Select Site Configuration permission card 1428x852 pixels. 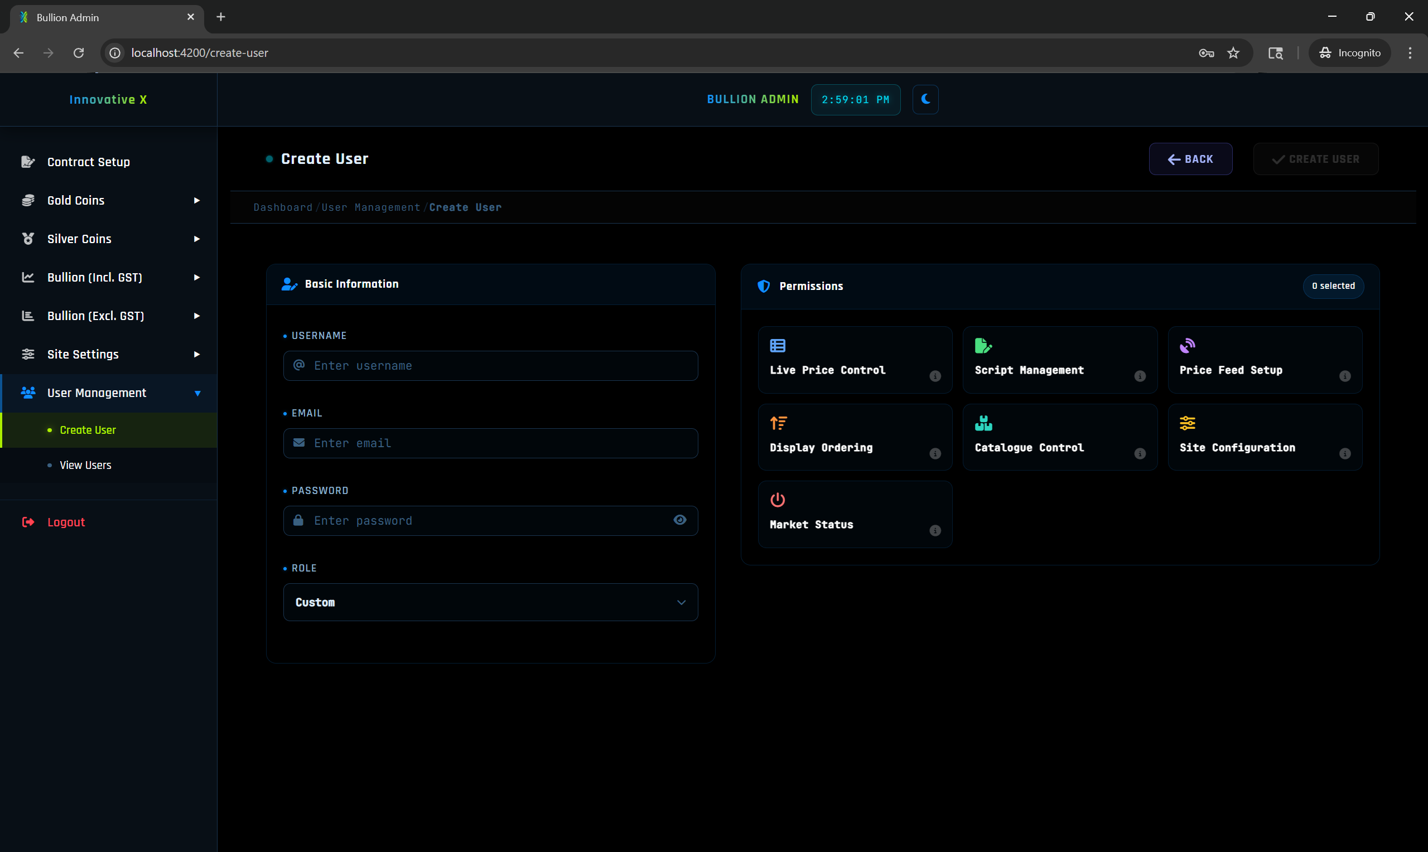tap(1265, 437)
